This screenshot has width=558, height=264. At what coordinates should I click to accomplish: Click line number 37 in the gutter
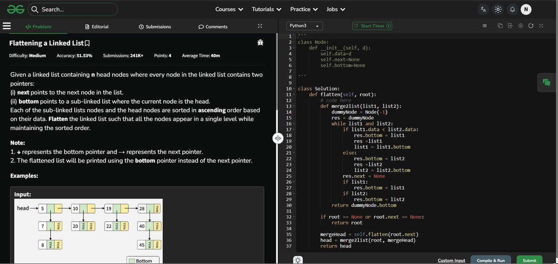click(288, 246)
